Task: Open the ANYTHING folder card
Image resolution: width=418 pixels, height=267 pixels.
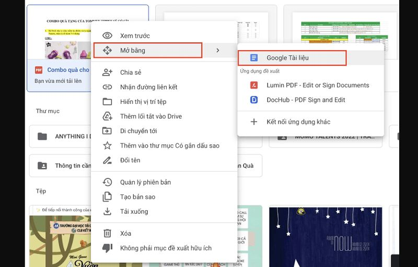Action: 60,137
